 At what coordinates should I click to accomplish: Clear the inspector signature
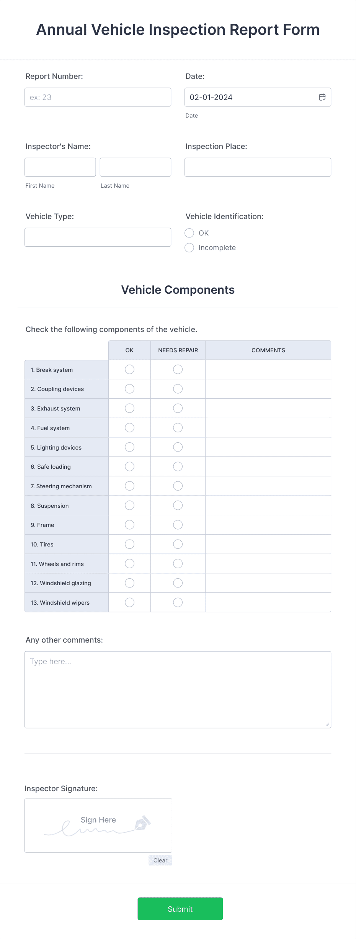click(160, 860)
